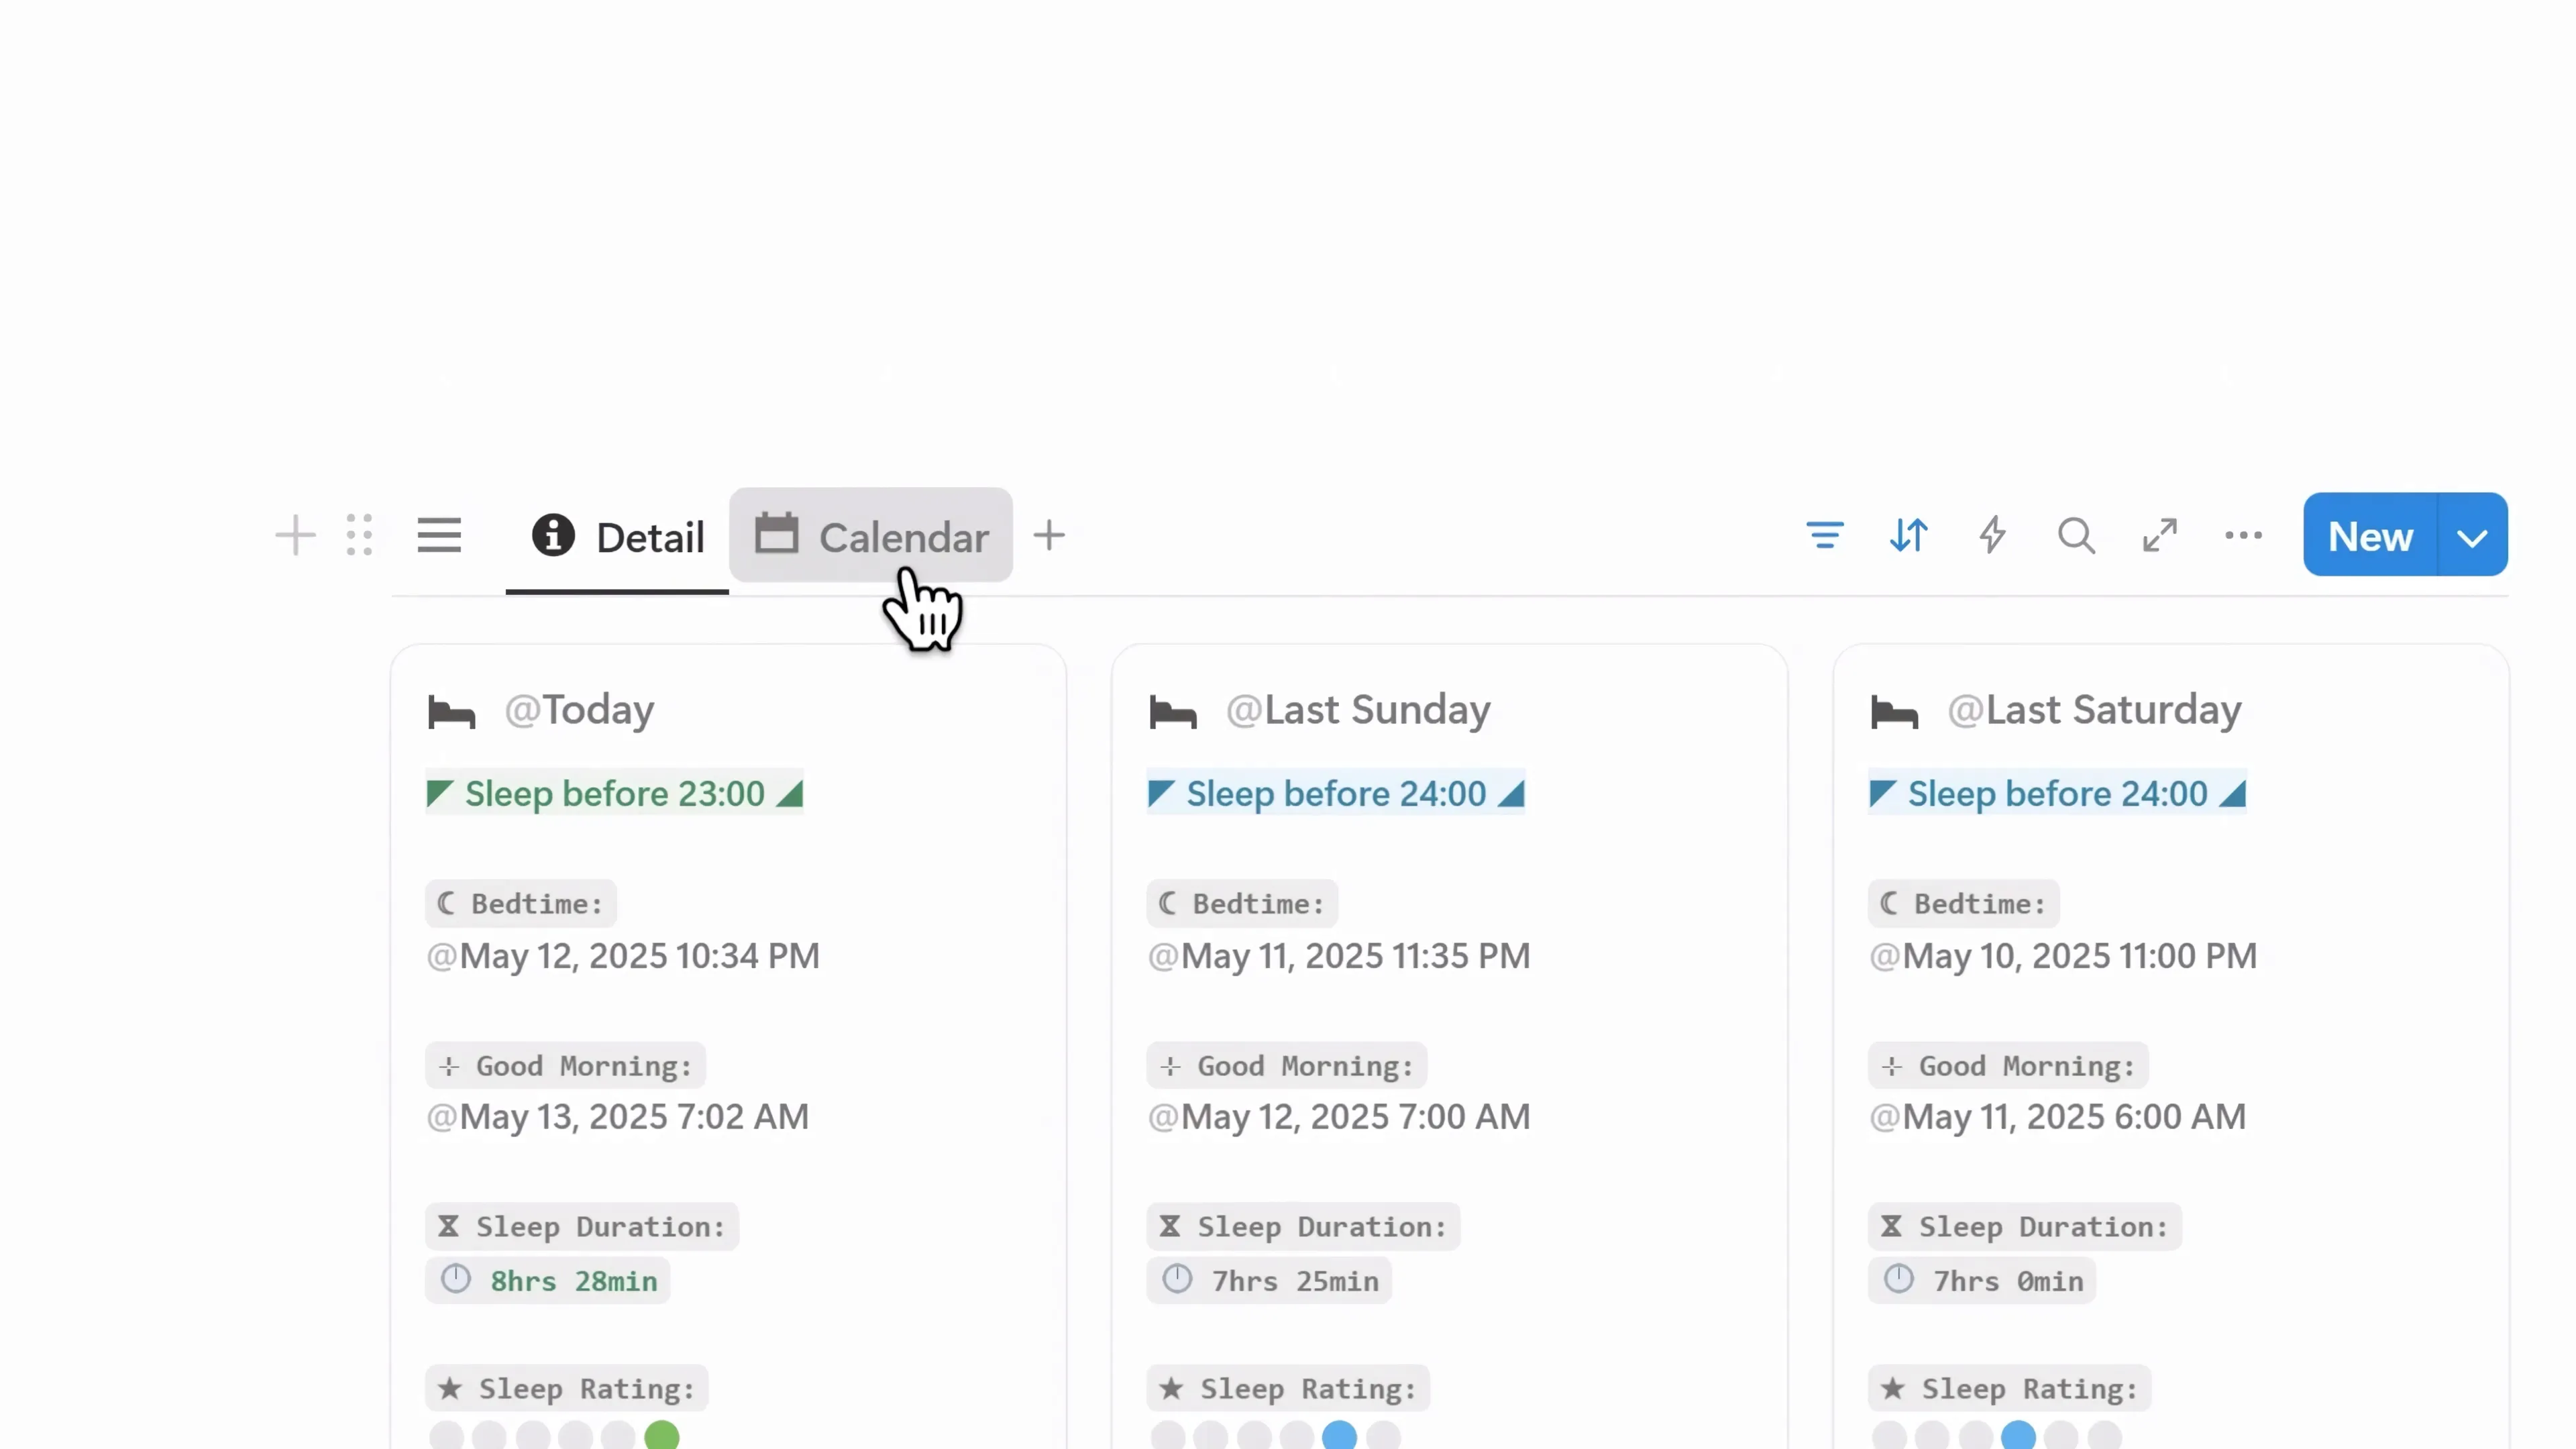The width and height of the screenshot is (2576, 1449).
Task: Click Sleep Duration label on Last Sunday card
Action: point(1304,1227)
